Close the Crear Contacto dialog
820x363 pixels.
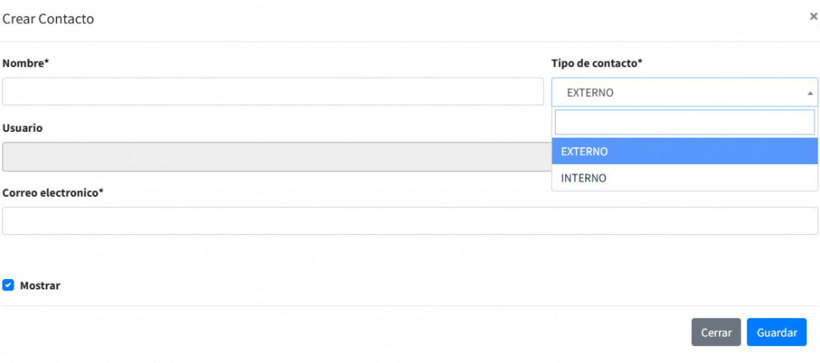coord(813,16)
